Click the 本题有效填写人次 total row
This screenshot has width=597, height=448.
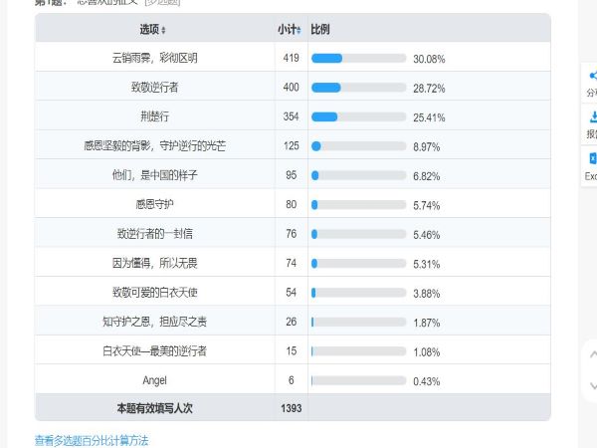(x=293, y=408)
